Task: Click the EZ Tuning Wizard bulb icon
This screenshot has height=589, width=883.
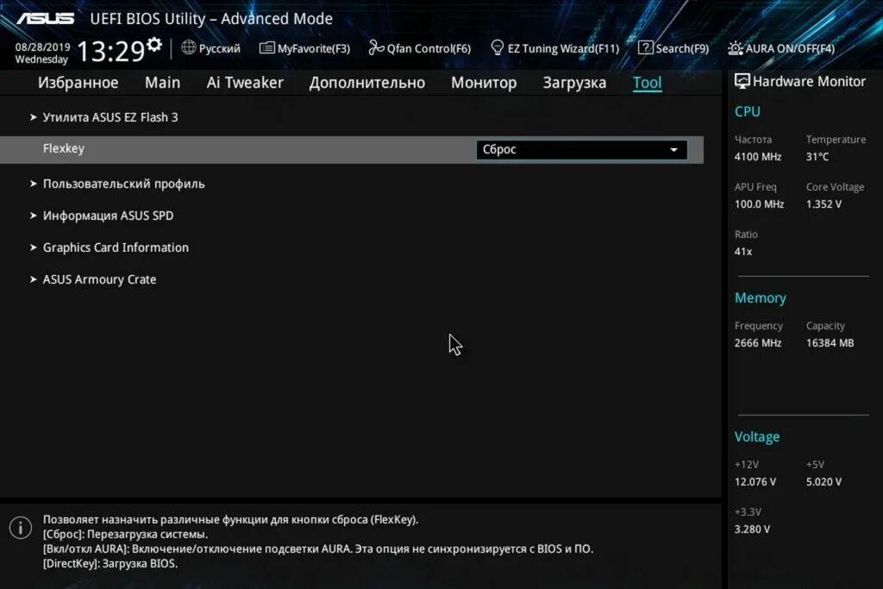Action: (x=498, y=47)
